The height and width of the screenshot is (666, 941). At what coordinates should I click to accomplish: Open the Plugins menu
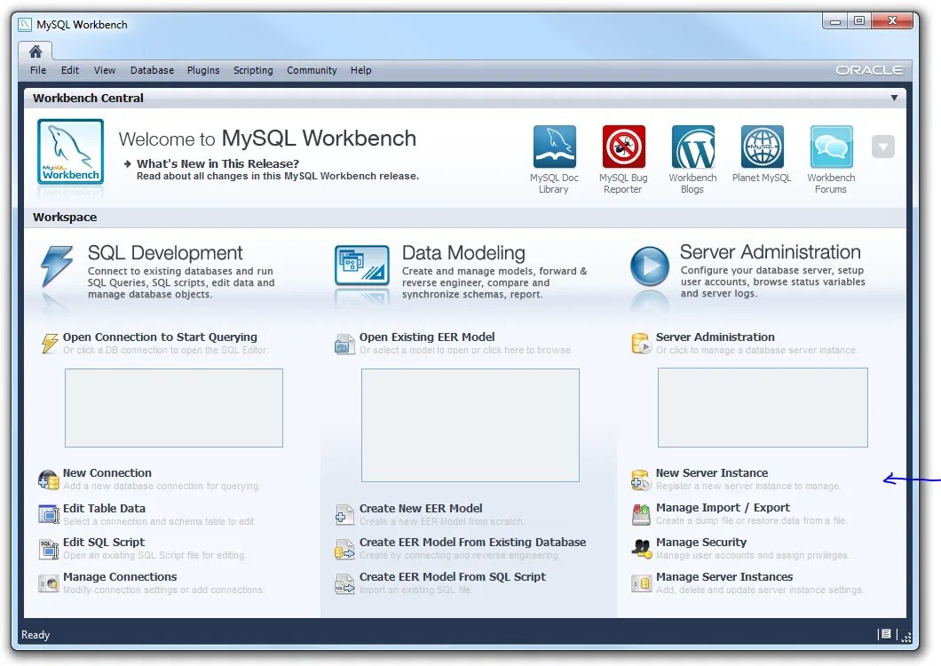click(x=203, y=70)
